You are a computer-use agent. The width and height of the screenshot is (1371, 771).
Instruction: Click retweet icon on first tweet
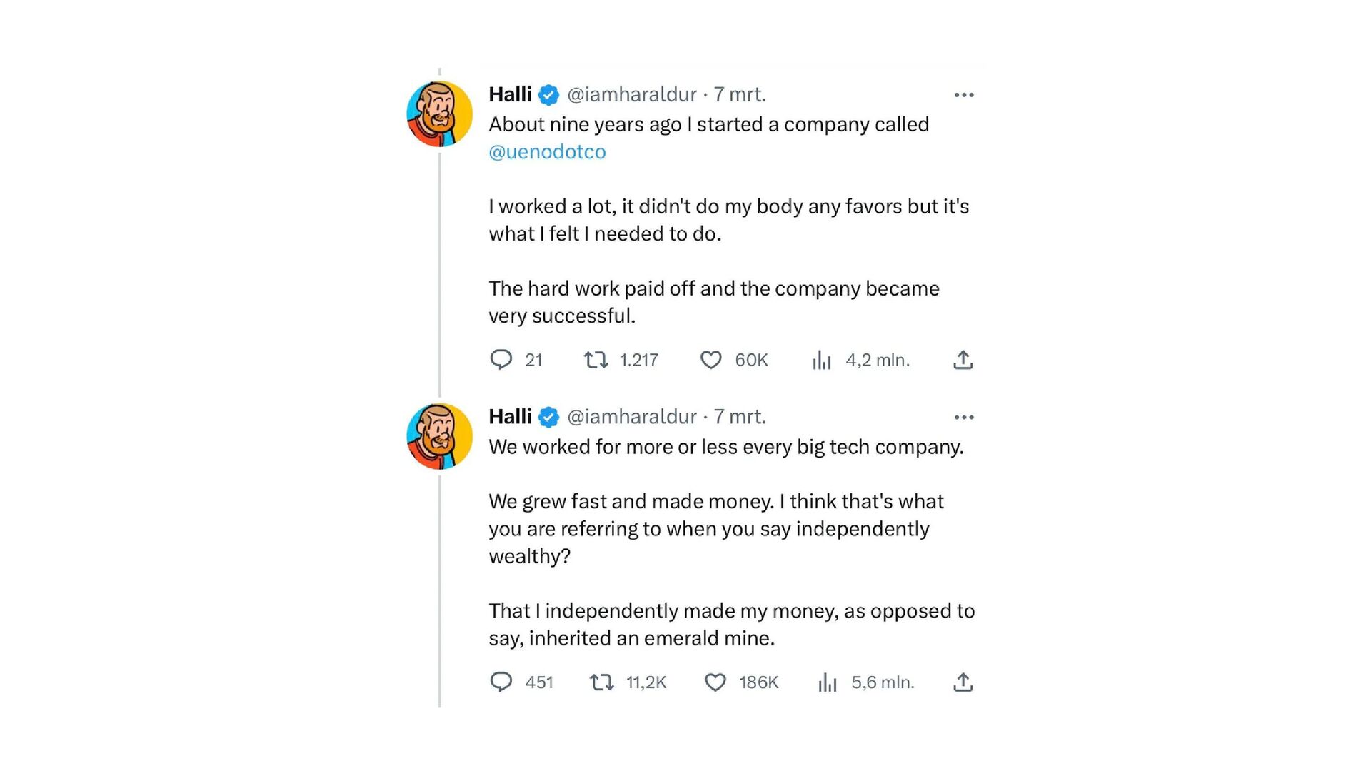coord(596,359)
